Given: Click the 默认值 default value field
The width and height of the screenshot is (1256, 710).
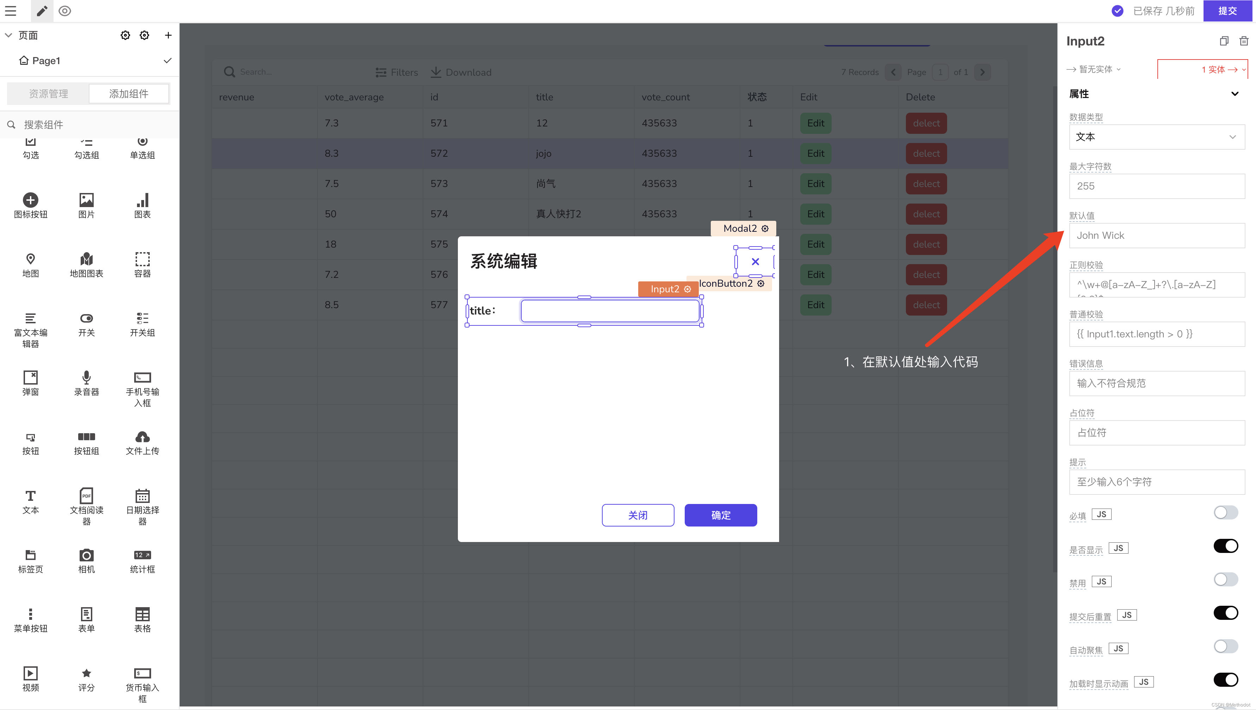Looking at the screenshot, I should pos(1157,236).
